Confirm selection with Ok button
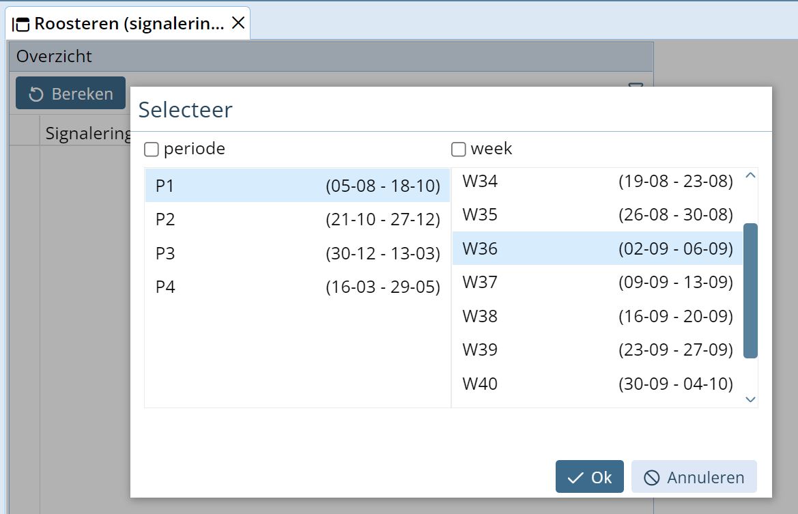This screenshot has width=798, height=514. click(x=589, y=477)
